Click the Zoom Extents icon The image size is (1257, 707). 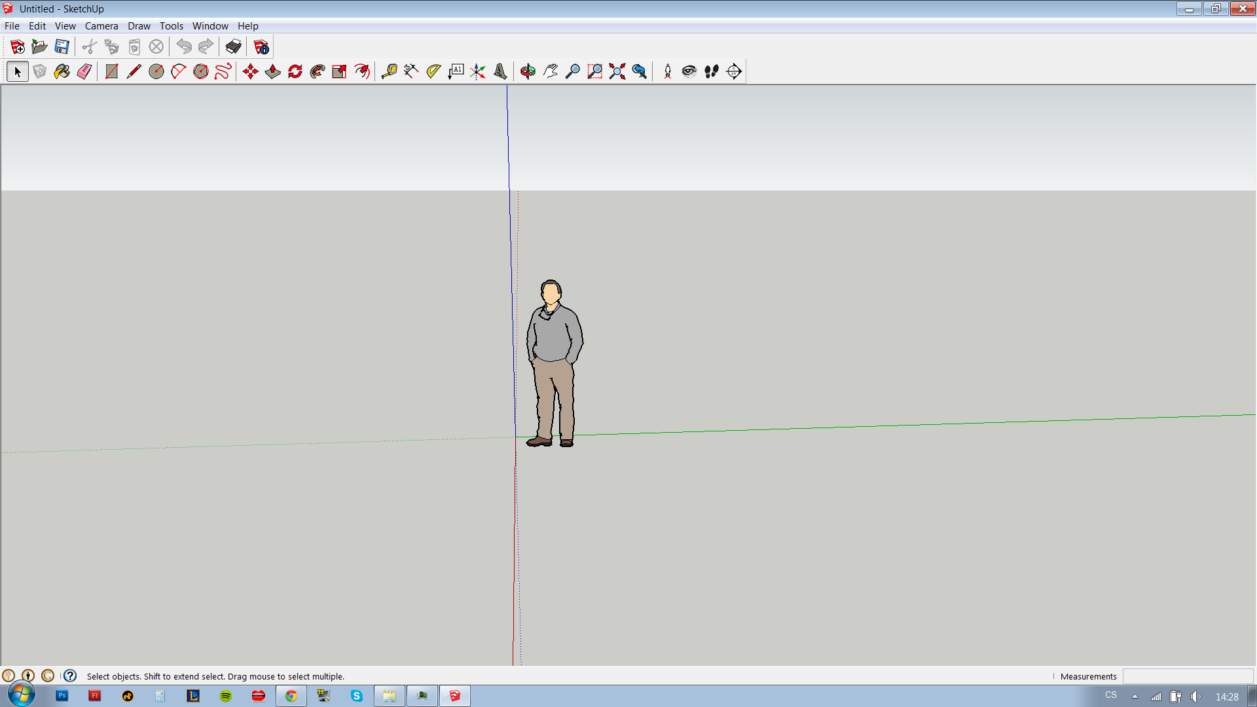pos(617,71)
